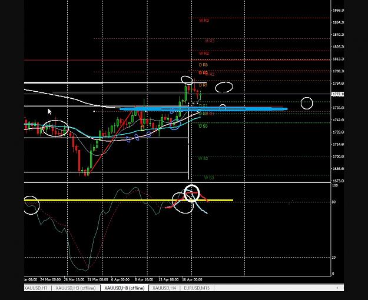Click the yellow horizontal line in the indicator window
368x300 pixels.
coord(128,201)
